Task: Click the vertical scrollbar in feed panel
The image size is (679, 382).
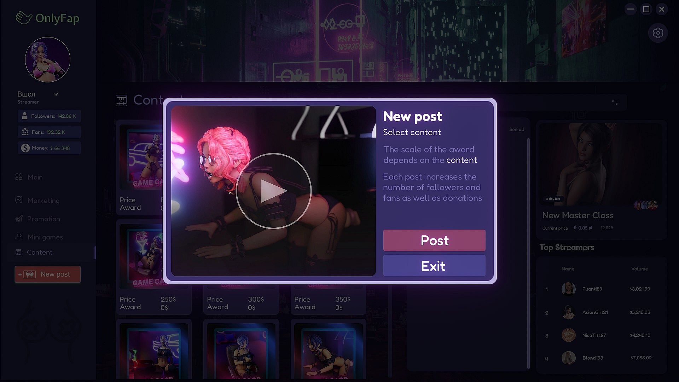Action: coord(529,253)
